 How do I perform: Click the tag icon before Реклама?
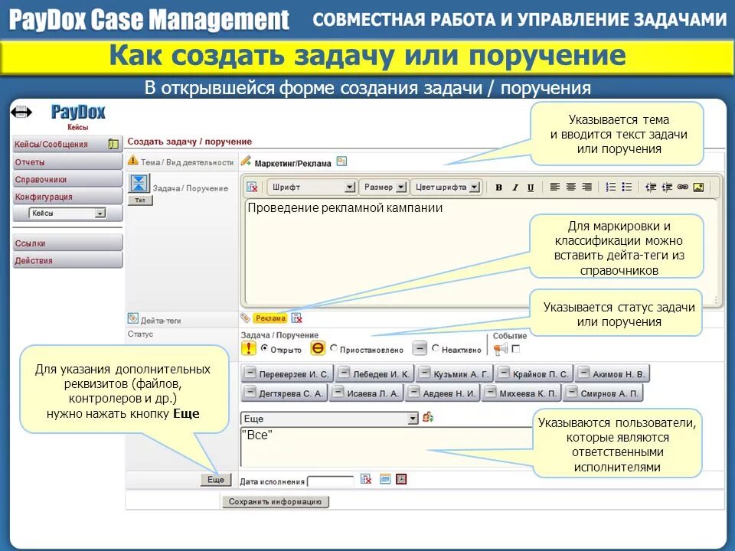point(245,318)
